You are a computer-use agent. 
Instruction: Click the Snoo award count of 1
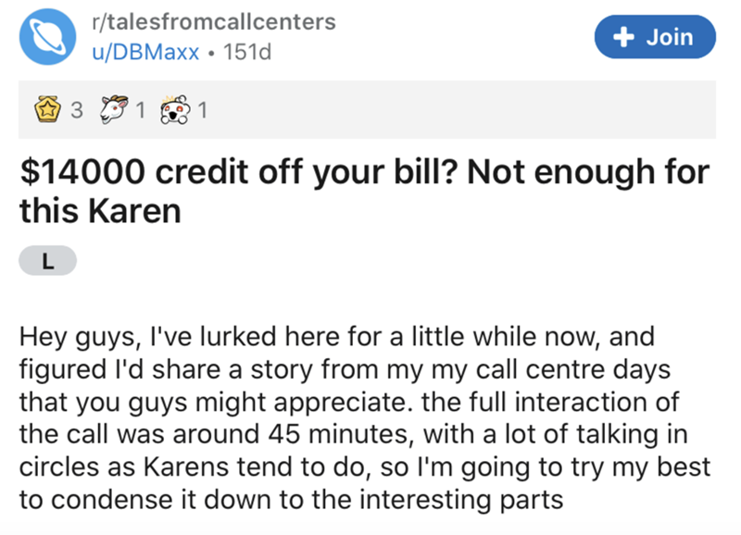(x=204, y=111)
